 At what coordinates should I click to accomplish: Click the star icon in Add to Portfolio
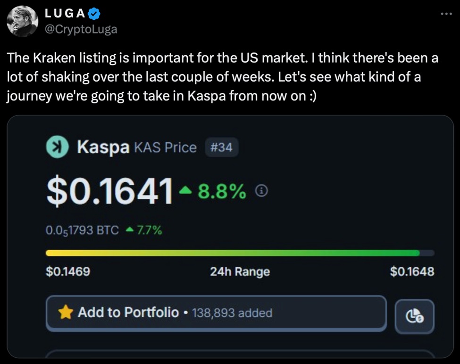coord(66,312)
